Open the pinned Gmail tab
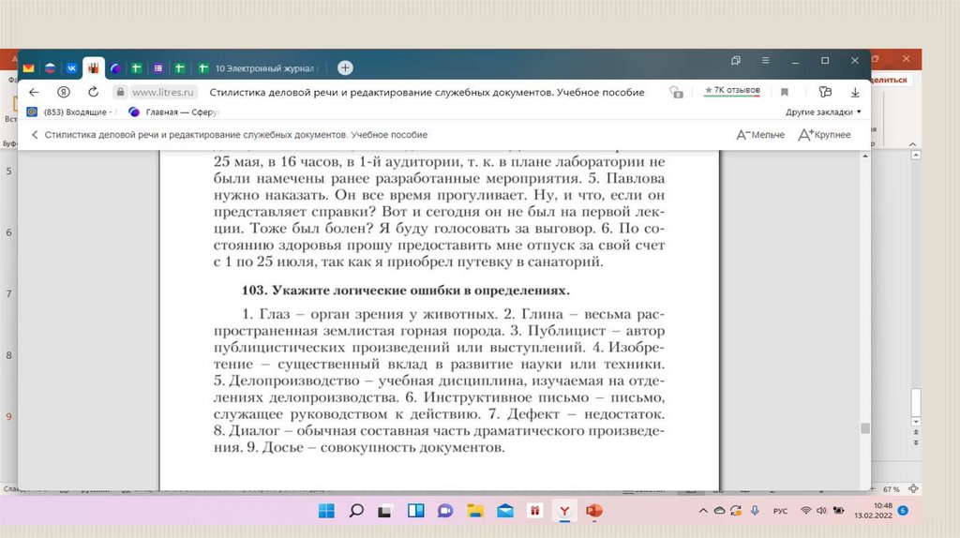Screen dimensions: 960x538 point(29,68)
